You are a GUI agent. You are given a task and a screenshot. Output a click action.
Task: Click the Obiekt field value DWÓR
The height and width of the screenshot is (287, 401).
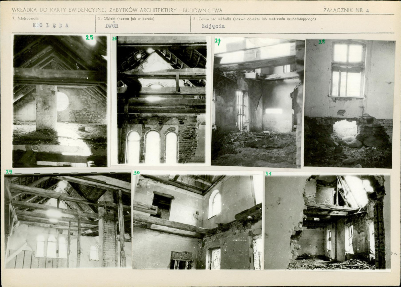pos(112,25)
